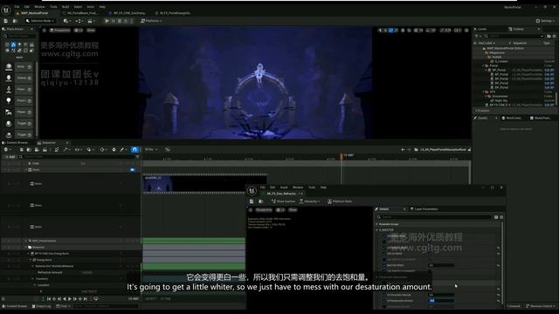
Task: Open the Asset menu in material window
Action: coord(284,188)
